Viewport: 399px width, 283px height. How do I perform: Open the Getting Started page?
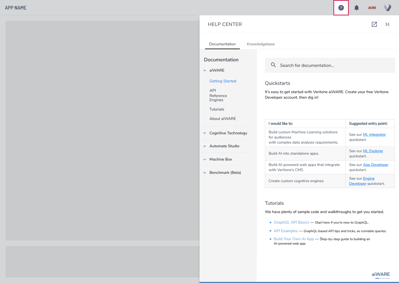tap(223, 81)
